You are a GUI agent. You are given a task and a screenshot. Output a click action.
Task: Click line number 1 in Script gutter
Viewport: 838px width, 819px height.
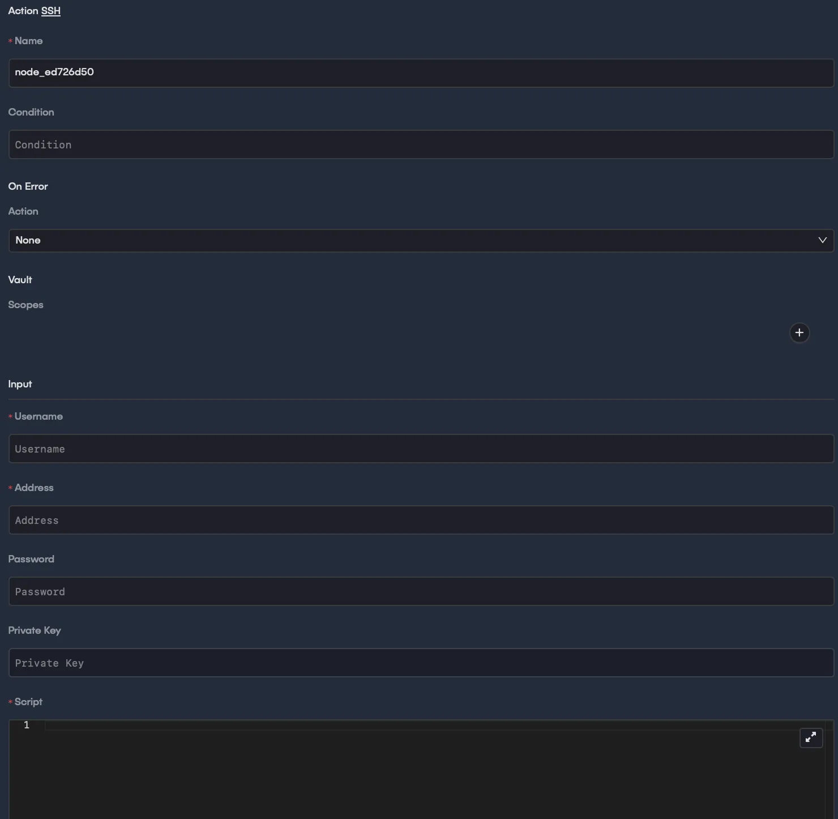coord(26,725)
